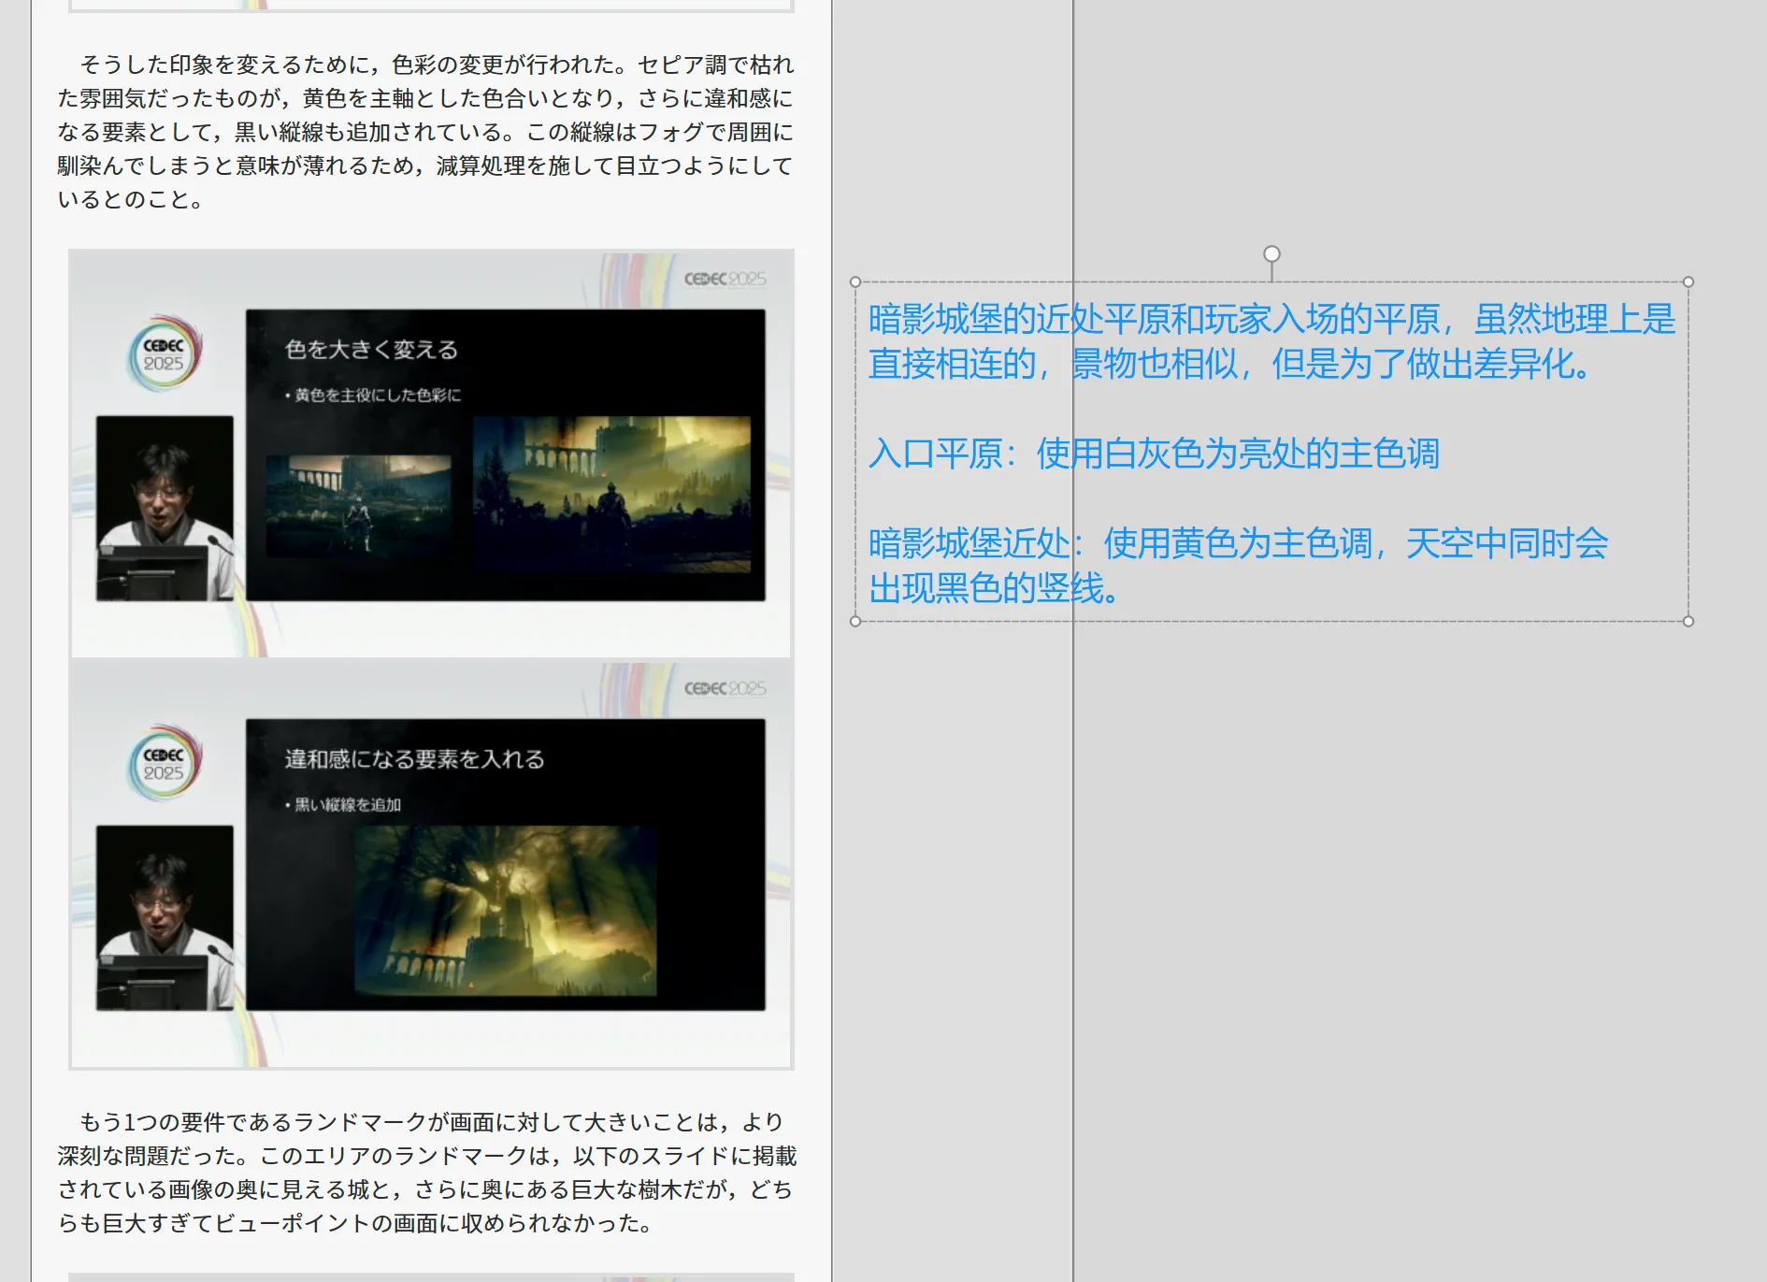1767x1282 pixels.
Task: Click the speaker video in the lower slide
Action: coord(165,917)
